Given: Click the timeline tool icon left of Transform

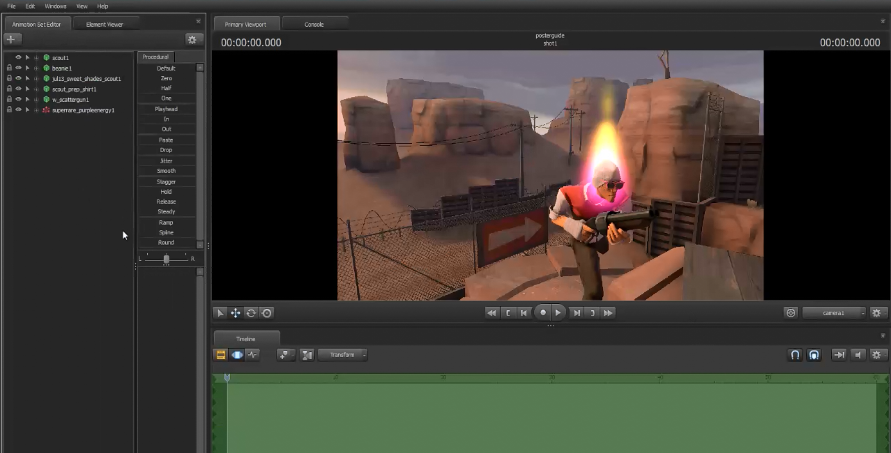Looking at the screenshot, I should click(x=307, y=355).
